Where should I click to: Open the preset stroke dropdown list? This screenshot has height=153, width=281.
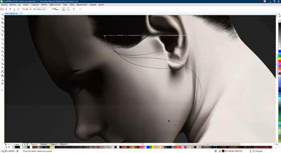click(x=63, y=9)
